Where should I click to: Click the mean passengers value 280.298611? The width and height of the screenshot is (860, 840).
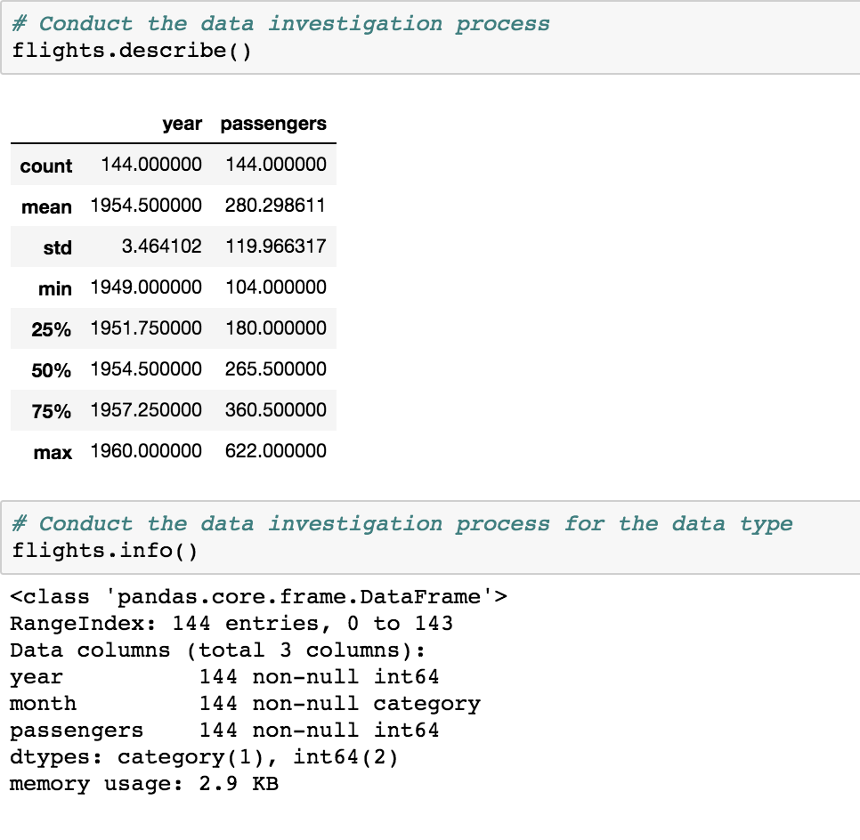[275, 206]
